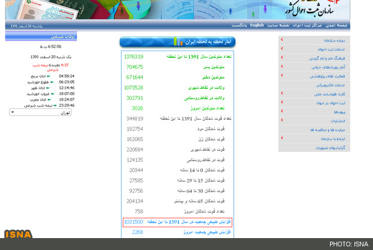Screen dimensions: 373x250
Task: Open فعالیت های پژوهشی sidebar link
Action: click(327, 76)
